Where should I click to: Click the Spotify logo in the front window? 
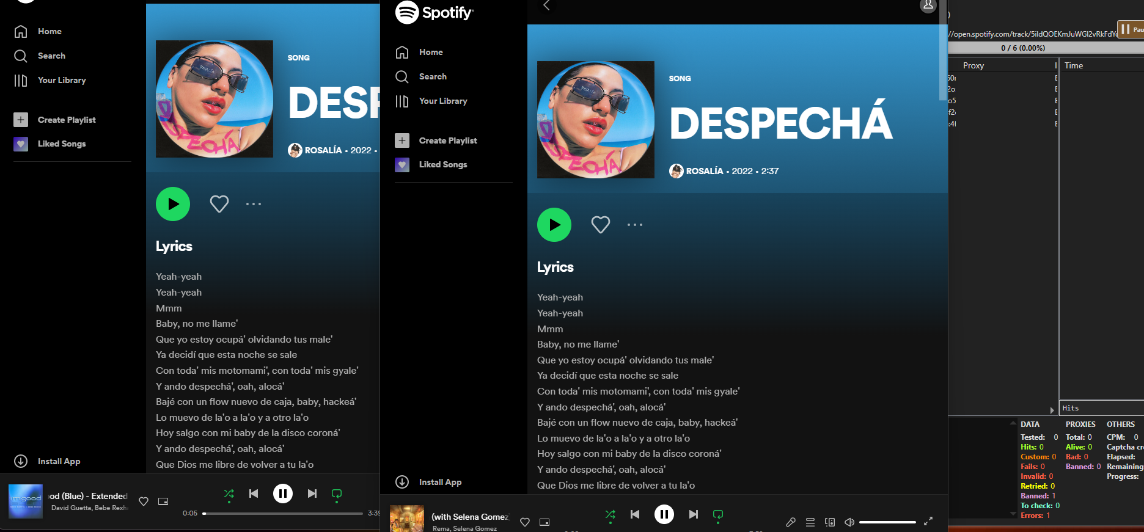(x=435, y=12)
